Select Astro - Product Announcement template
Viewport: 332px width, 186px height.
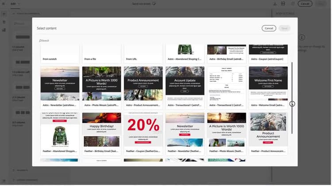tap(143, 87)
